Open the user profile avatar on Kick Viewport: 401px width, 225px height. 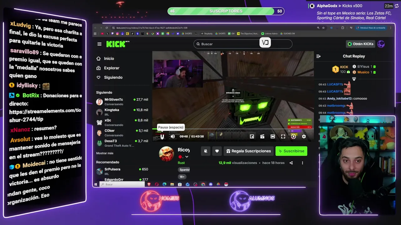click(381, 44)
